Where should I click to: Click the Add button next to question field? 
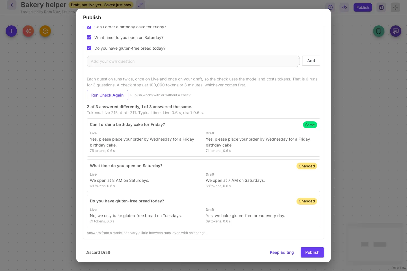311,61
